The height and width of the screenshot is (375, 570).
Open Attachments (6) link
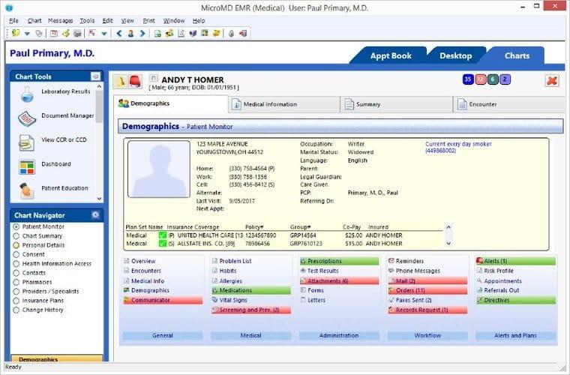click(339, 281)
